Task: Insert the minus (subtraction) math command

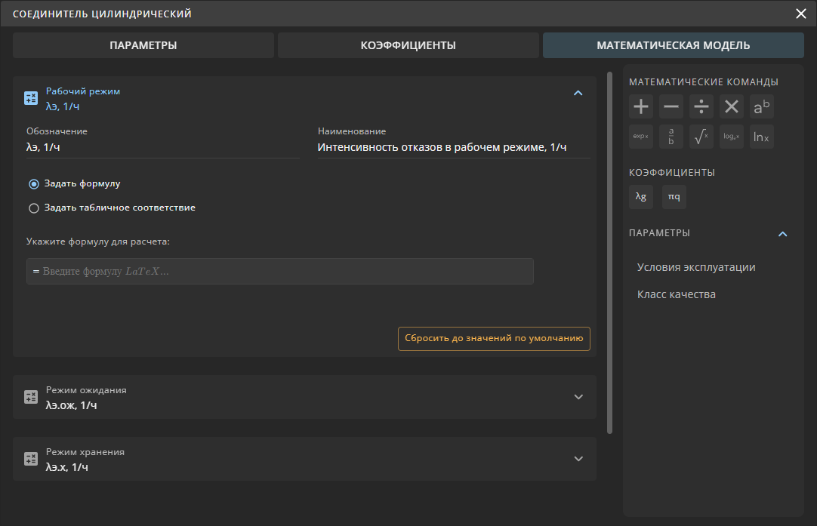Action: [671, 106]
